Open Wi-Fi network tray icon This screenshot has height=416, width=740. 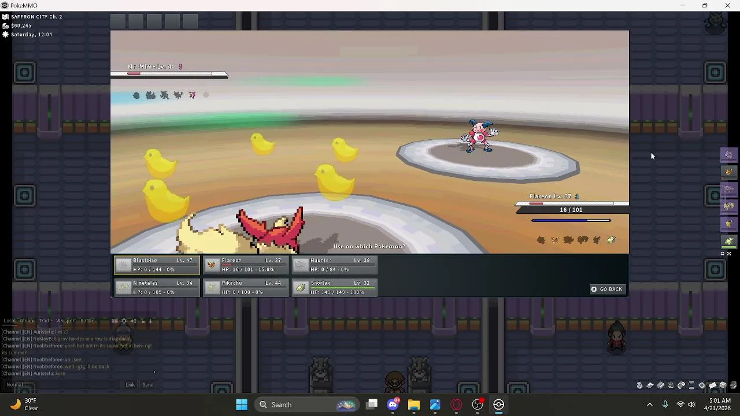click(x=680, y=404)
